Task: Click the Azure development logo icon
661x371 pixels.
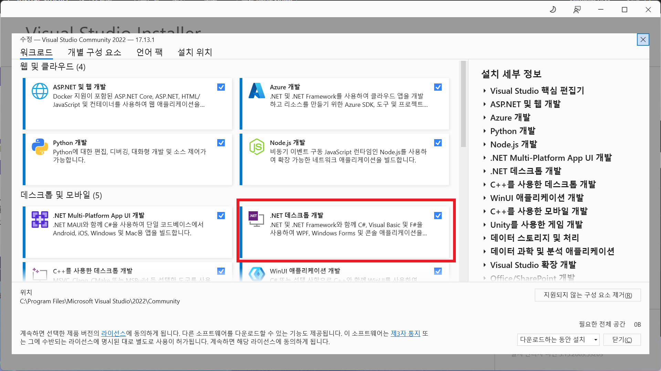Action: pos(256,91)
